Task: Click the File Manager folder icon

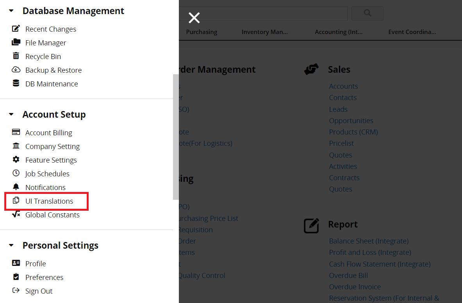Action: click(16, 42)
